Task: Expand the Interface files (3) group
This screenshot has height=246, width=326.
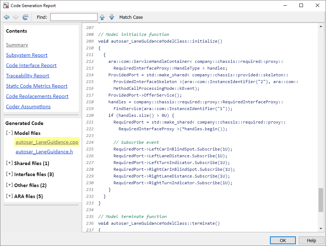Action: pyautogui.click(x=9, y=174)
